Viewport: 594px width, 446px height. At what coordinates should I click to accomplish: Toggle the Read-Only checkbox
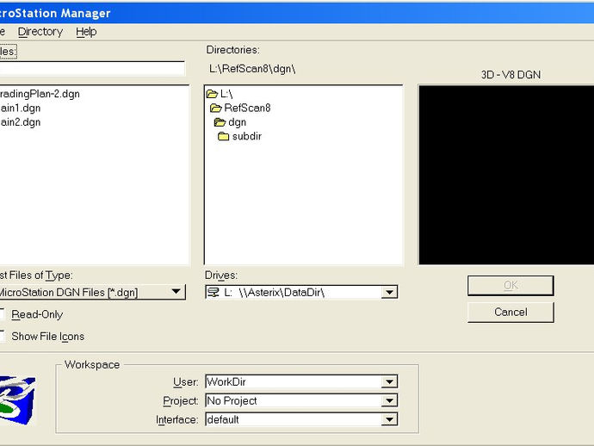2,314
